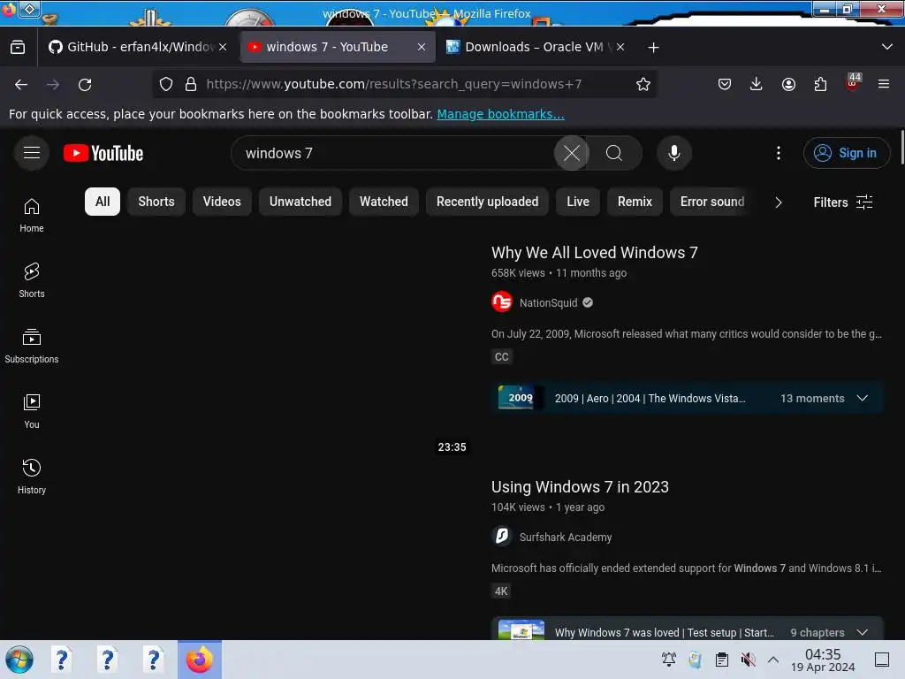This screenshot has width=905, height=679.
Task: Open the Firefox downloads panel
Action: (757, 84)
